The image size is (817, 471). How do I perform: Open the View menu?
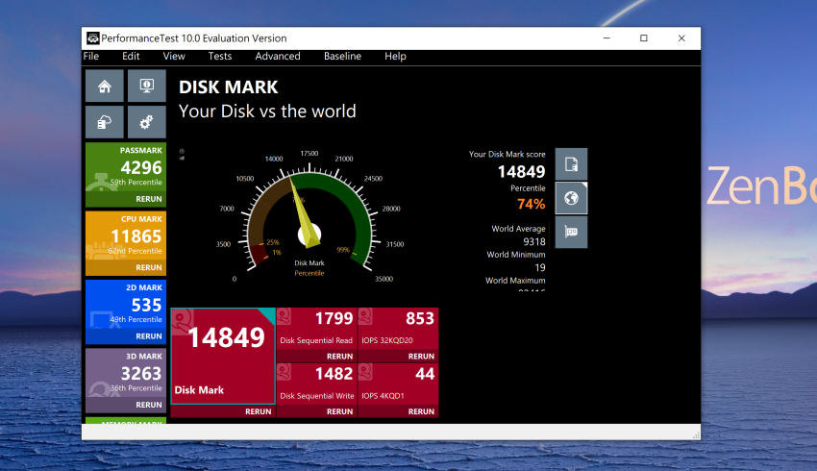[174, 57]
